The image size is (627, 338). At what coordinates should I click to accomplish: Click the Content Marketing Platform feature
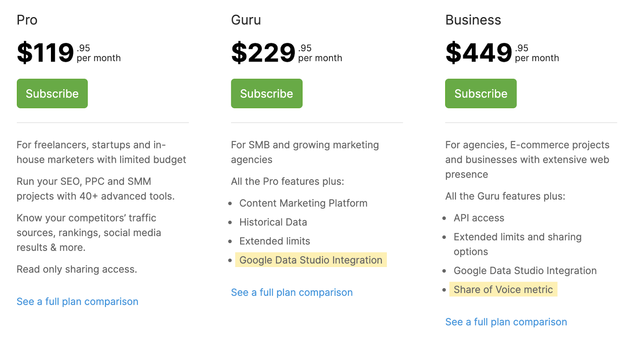pos(303,203)
